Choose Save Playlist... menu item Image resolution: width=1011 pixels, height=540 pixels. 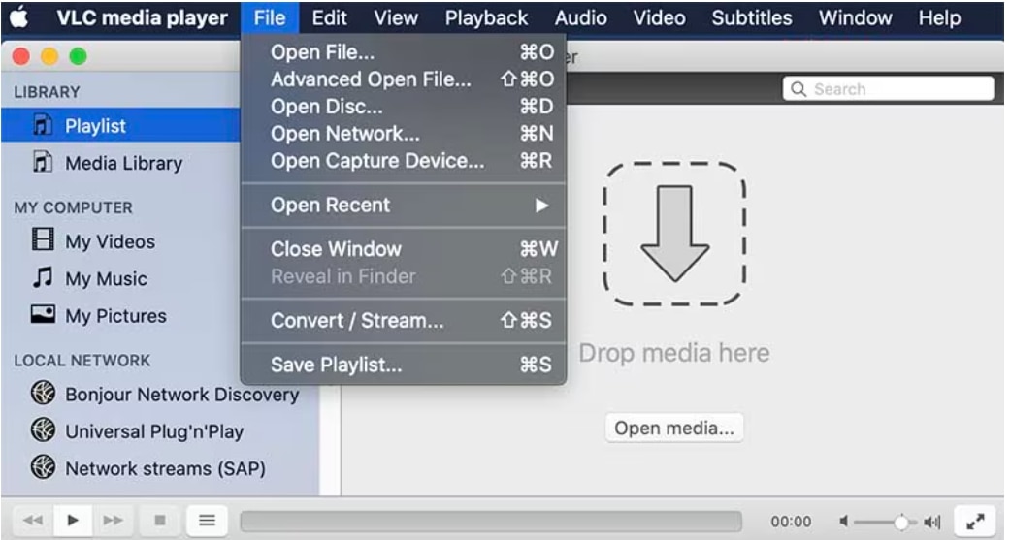[404, 365]
